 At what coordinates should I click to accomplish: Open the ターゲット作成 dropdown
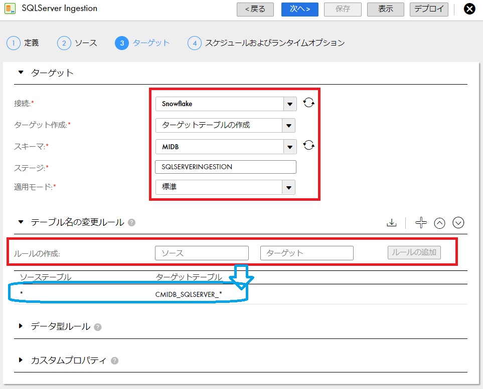point(288,126)
